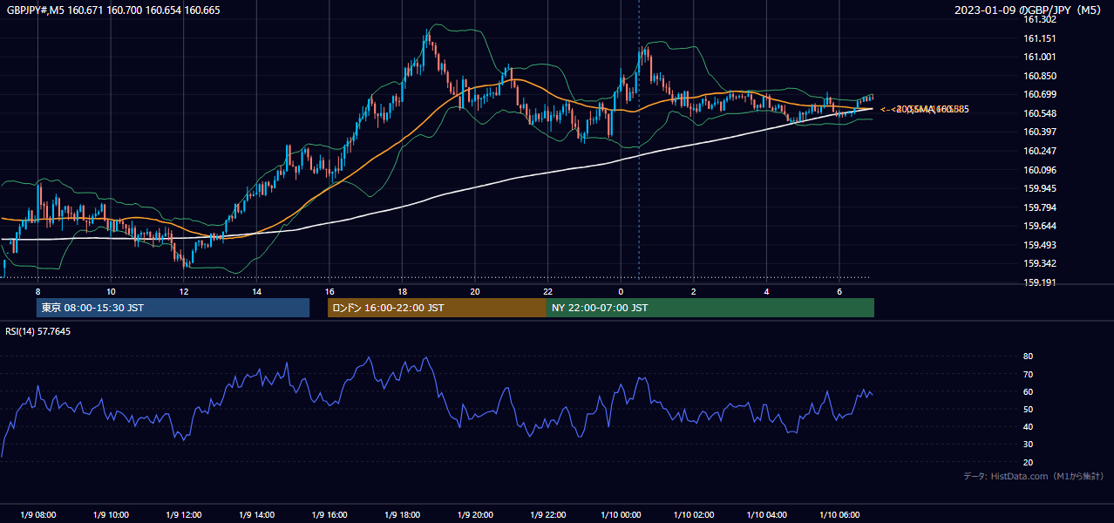Viewport: 1114px width, 523px height.
Task: Select the ロンドン 16:00-22:00 JST session bar
Action: click(x=437, y=308)
